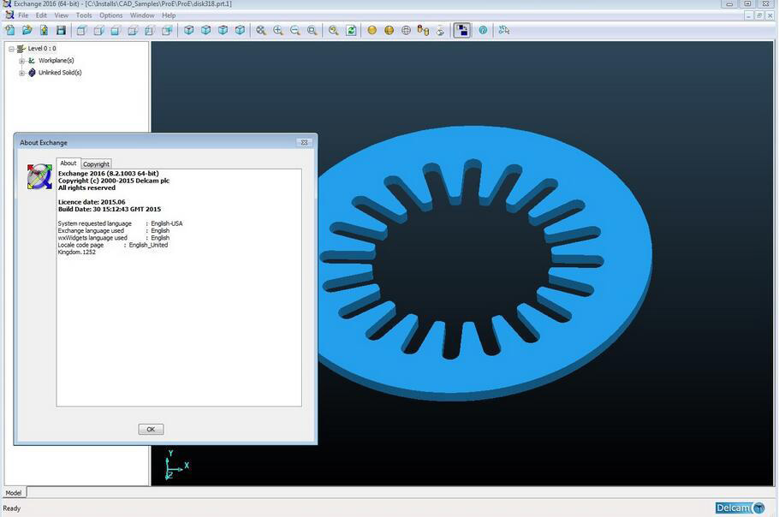Image resolution: width=779 pixels, height=517 pixels.
Task: Switch to the Copyright tab
Action: click(x=95, y=163)
